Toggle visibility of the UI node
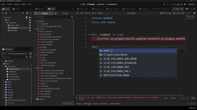197x110 pixels. click(x=30, y=20)
